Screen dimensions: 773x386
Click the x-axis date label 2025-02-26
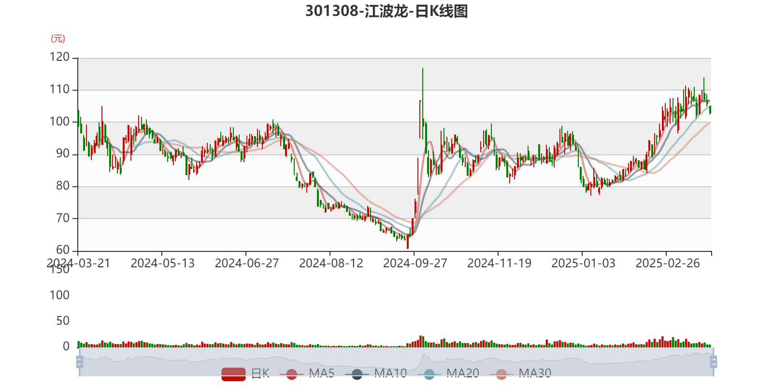(668, 263)
